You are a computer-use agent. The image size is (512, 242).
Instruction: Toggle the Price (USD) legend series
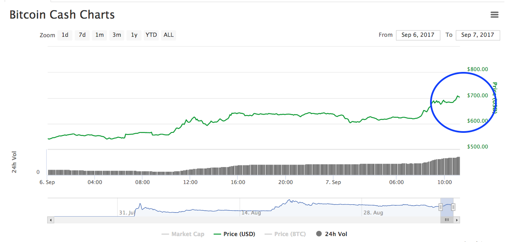coord(234,234)
